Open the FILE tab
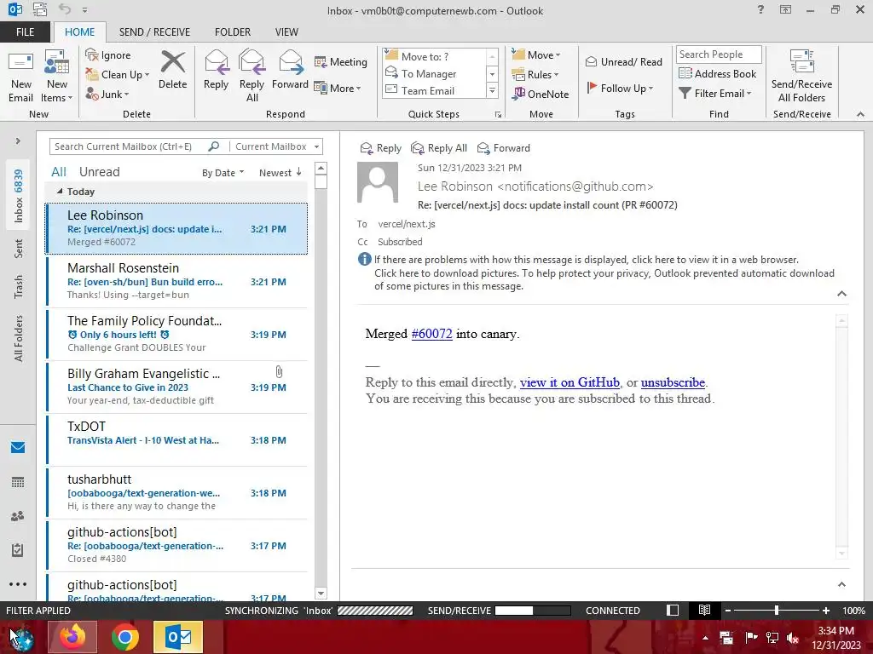This screenshot has width=873, height=654. (25, 32)
